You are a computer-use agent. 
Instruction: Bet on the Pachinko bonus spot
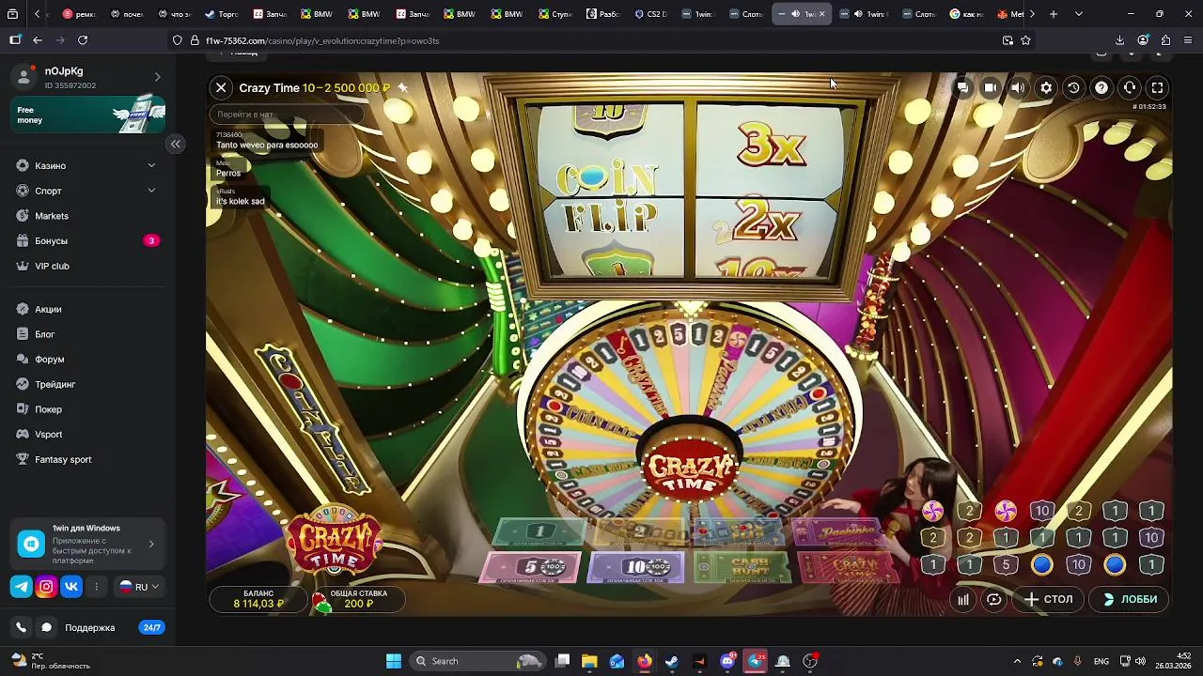tap(839, 532)
